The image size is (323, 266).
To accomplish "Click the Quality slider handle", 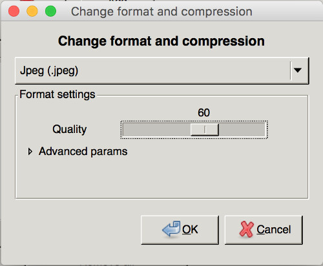I will tap(205, 130).
